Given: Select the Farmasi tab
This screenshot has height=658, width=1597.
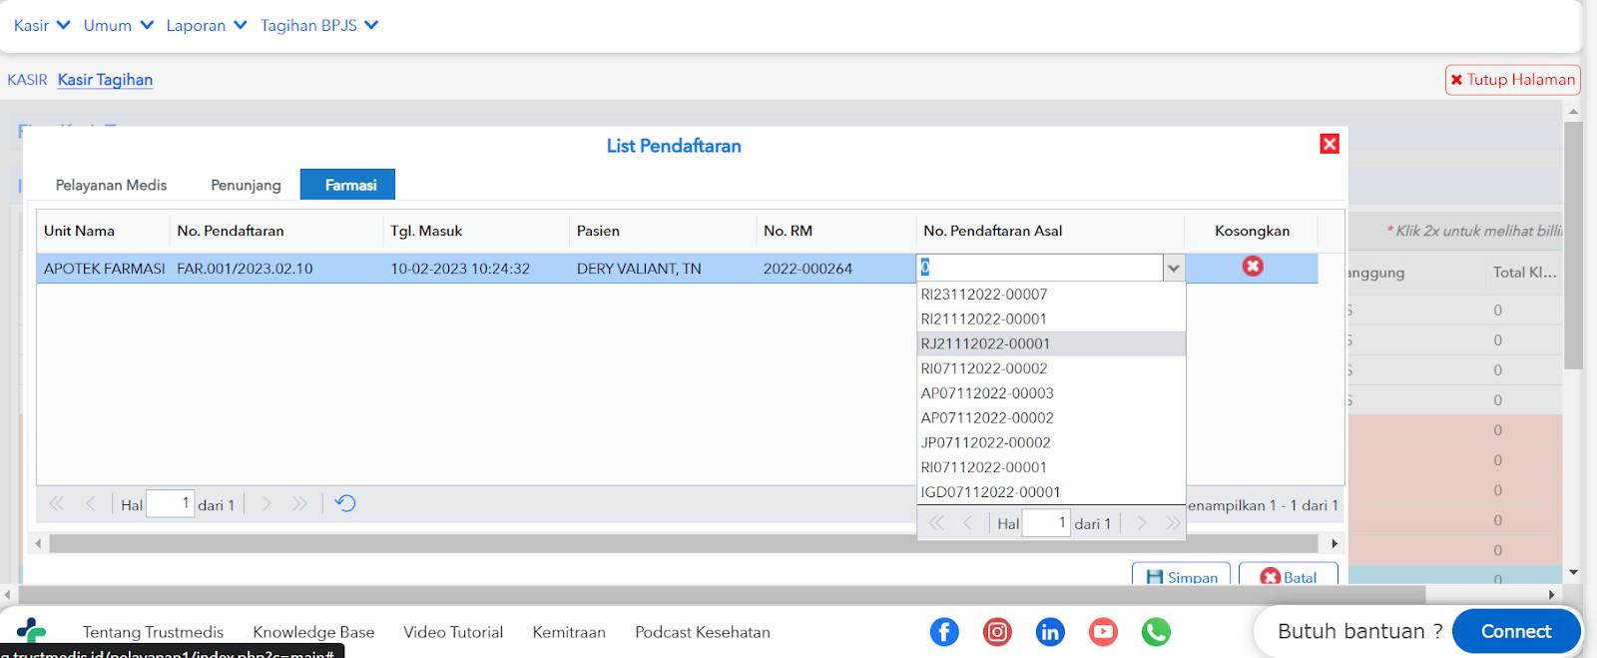Looking at the screenshot, I should pos(348,185).
